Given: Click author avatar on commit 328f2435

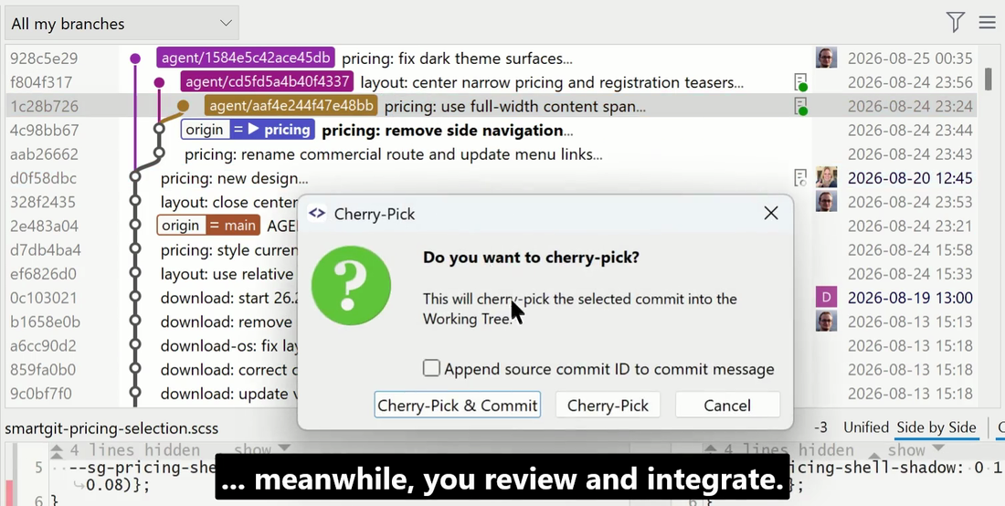Looking at the screenshot, I should point(826,202).
